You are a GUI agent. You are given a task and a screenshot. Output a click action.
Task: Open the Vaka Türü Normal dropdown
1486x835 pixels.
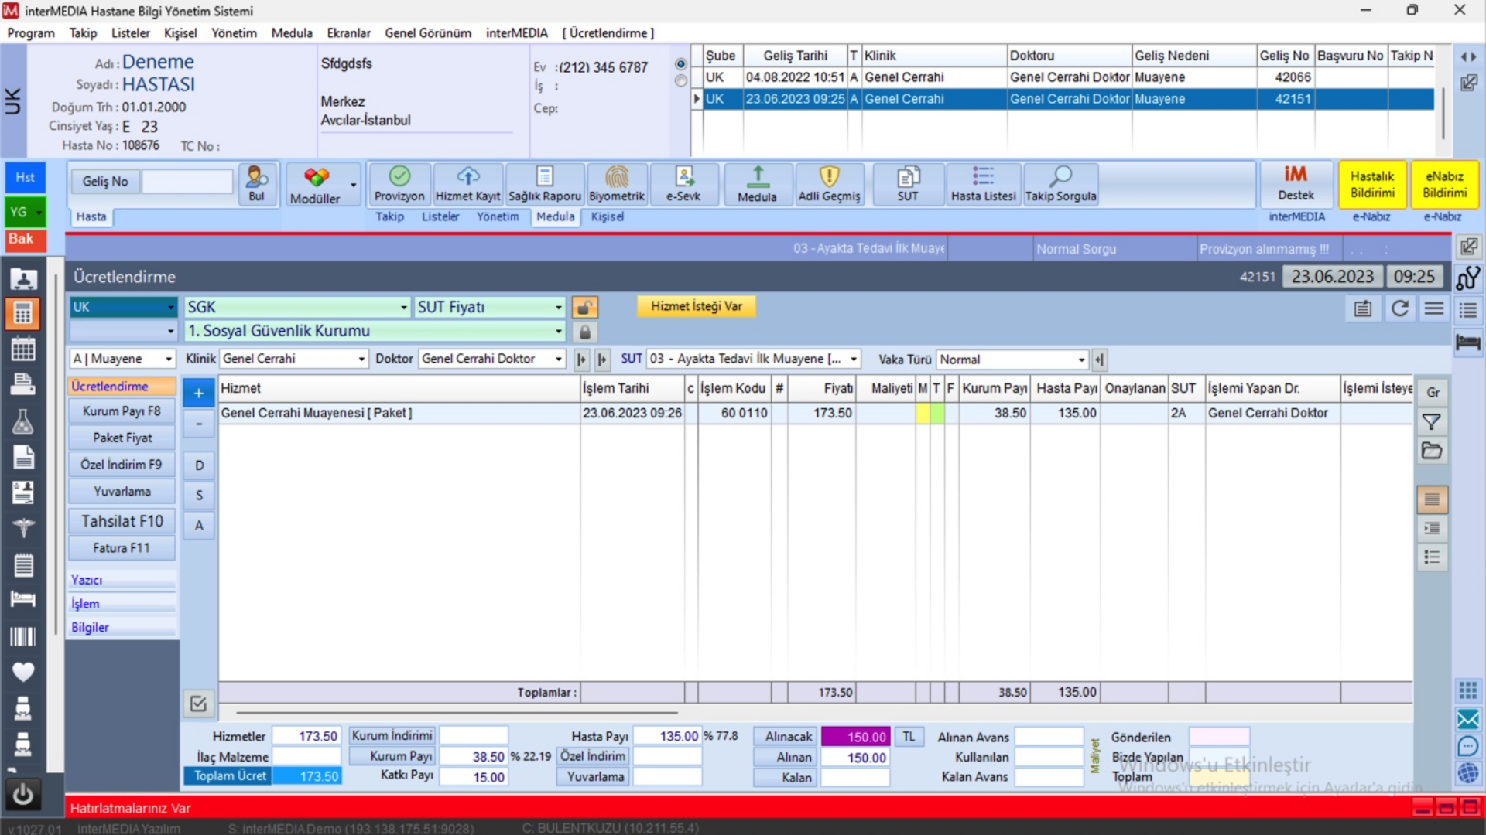(x=1080, y=360)
